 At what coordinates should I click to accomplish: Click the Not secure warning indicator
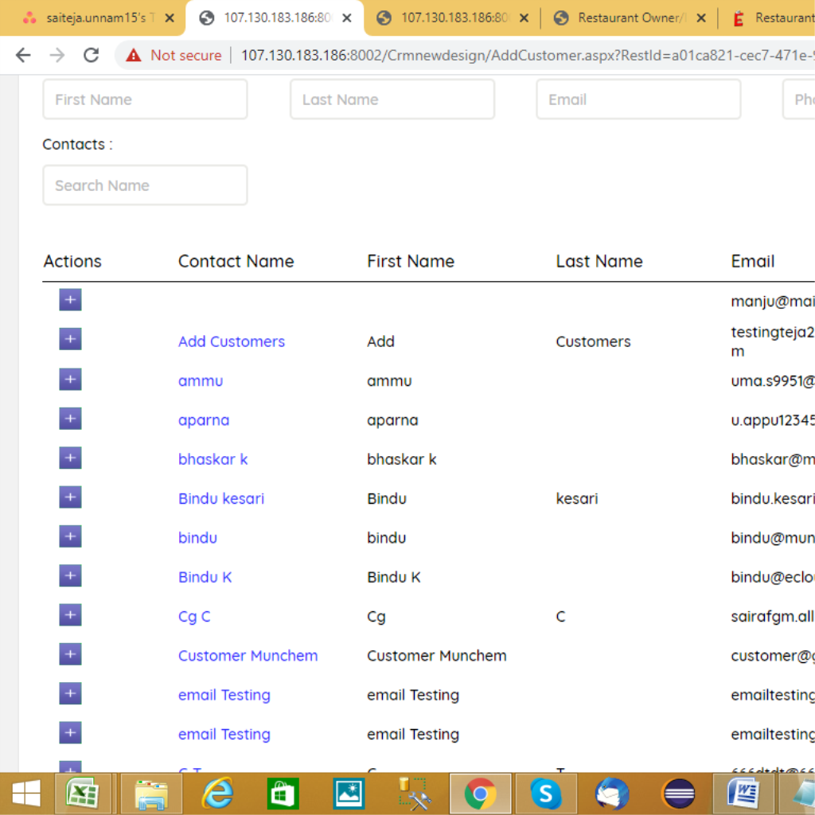click(174, 55)
